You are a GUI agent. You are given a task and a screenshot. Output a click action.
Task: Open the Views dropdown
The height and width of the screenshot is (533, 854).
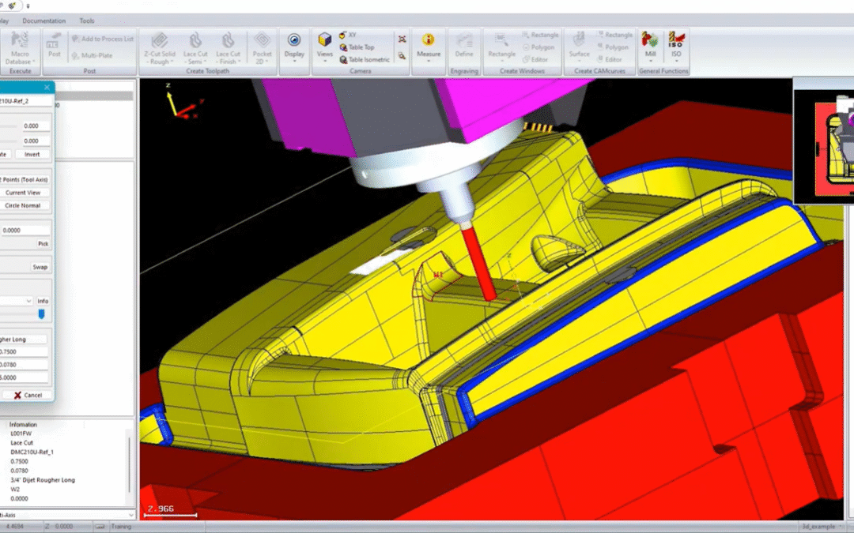(x=324, y=47)
